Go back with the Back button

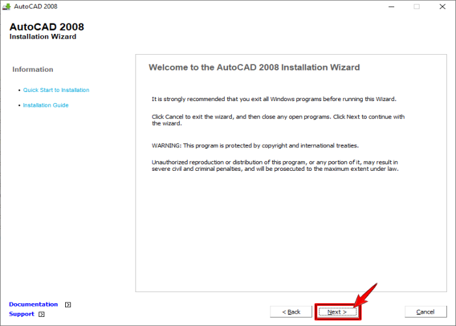(291, 312)
